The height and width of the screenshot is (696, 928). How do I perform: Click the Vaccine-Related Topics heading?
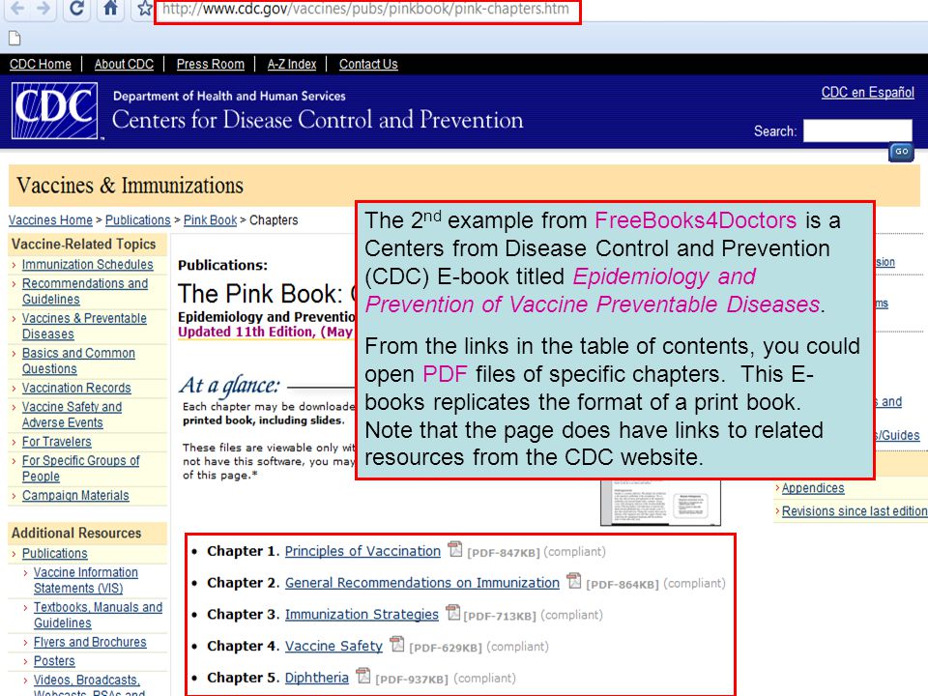click(x=83, y=244)
